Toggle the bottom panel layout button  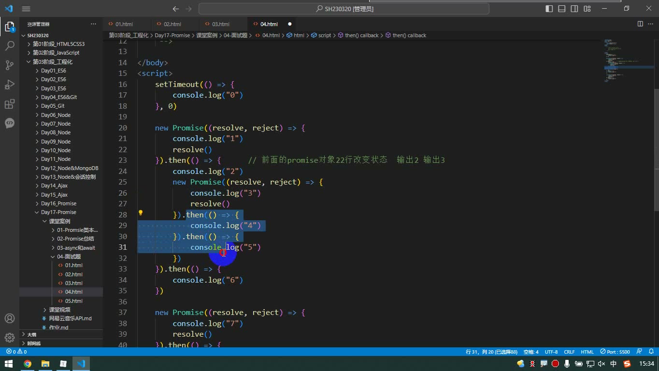(562, 9)
